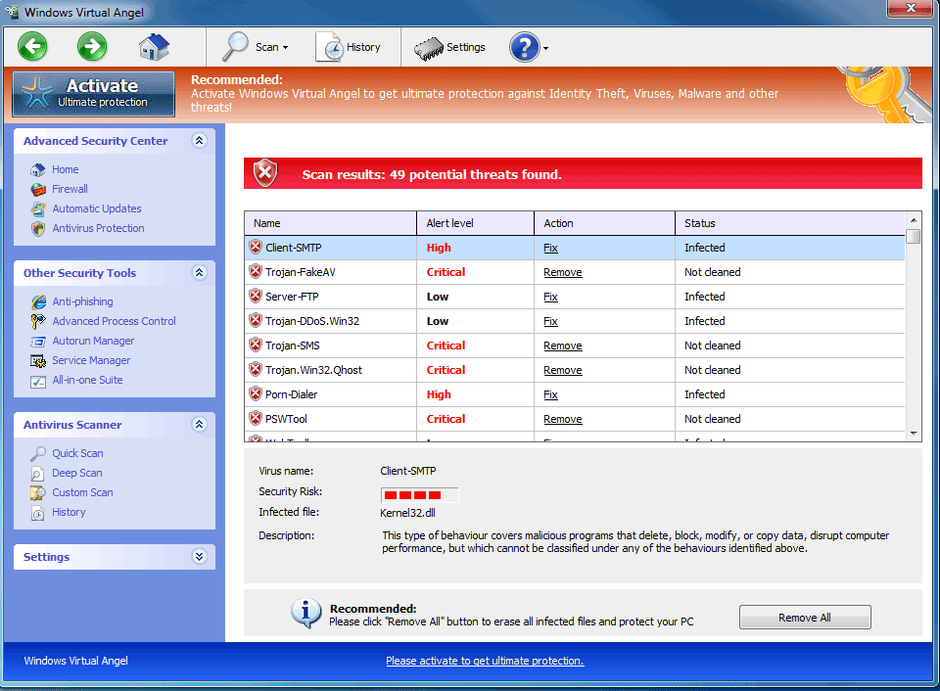
Task: Open Settings in the top toolbar
Action: 449,47
